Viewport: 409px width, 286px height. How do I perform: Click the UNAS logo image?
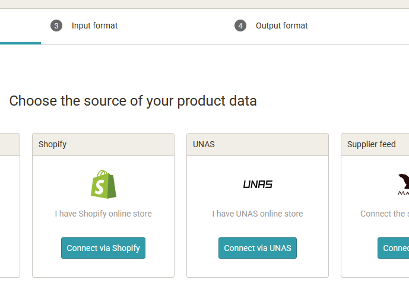pos(258,185)
